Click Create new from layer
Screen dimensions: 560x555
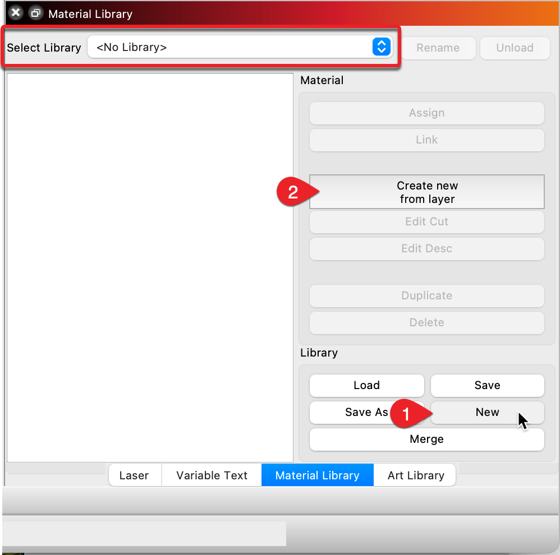tap(426, 192)
